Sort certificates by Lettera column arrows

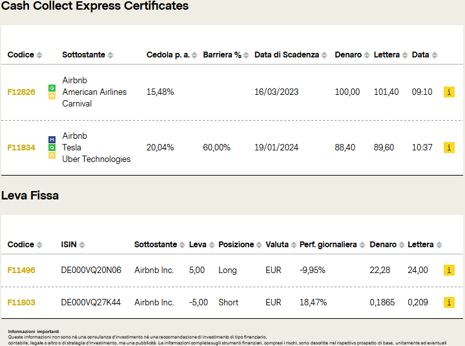click(405, 55)
